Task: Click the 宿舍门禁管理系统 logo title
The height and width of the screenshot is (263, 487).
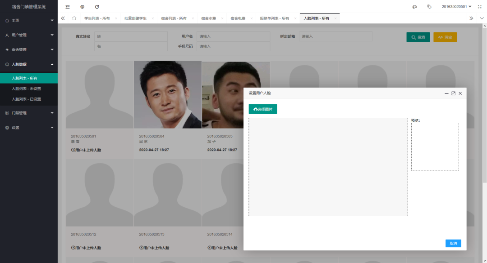Action: coord(29,7)
